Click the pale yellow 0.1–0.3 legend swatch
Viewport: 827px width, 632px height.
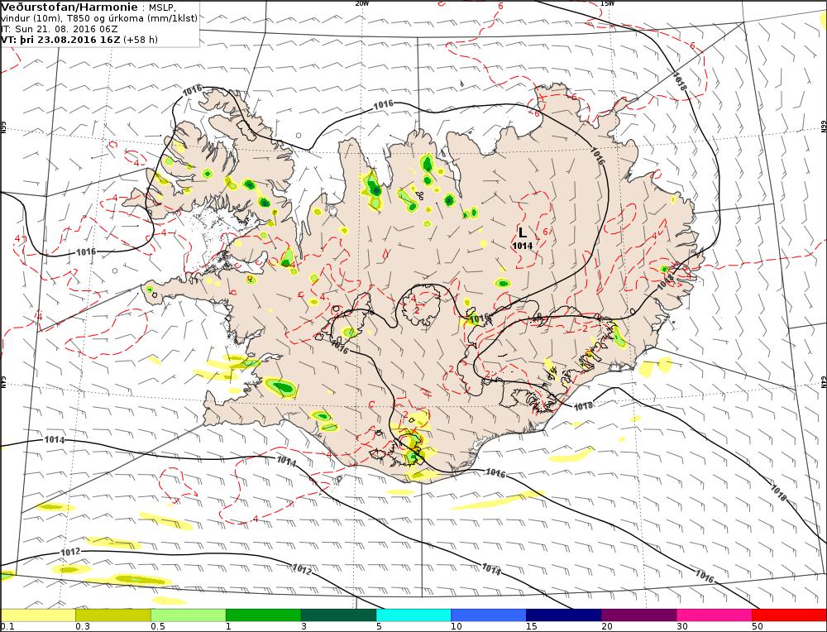[x=38, y=615]
